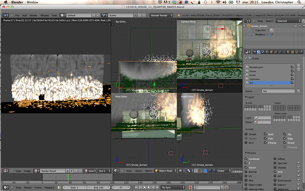Screen dimensions: 305x191
Task: Open the Slot 1 render slot dropdown
Action: pos(104,171)
